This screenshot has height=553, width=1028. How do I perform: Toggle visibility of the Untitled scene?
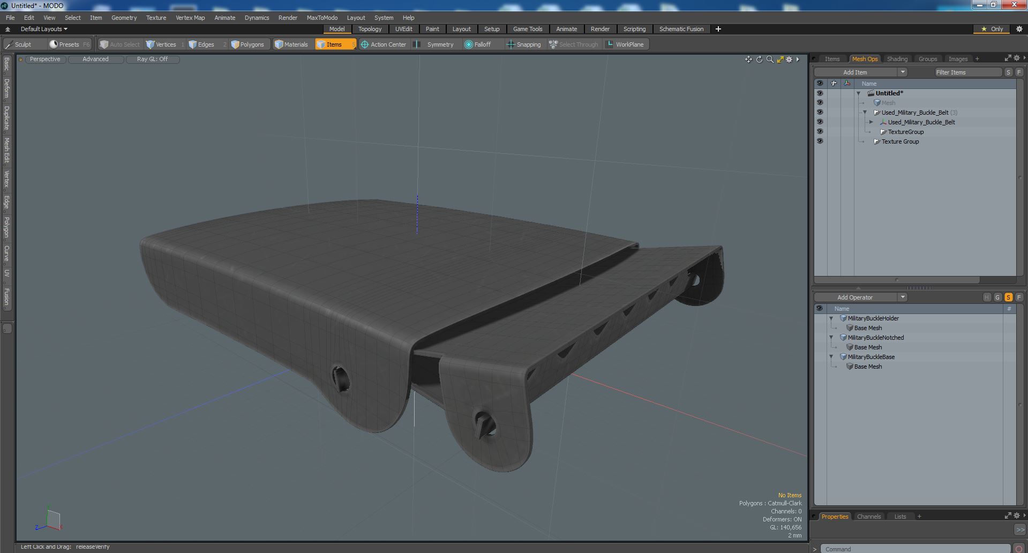pyautogui.click(x=820, y=93)
